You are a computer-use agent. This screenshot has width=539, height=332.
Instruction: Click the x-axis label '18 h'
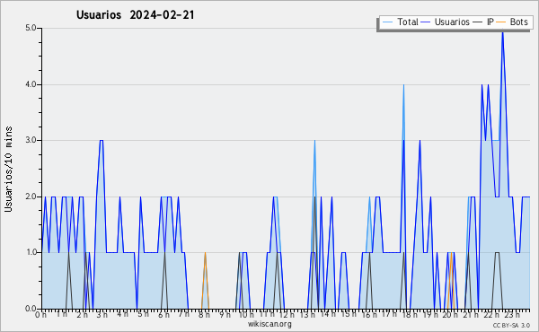411,314
